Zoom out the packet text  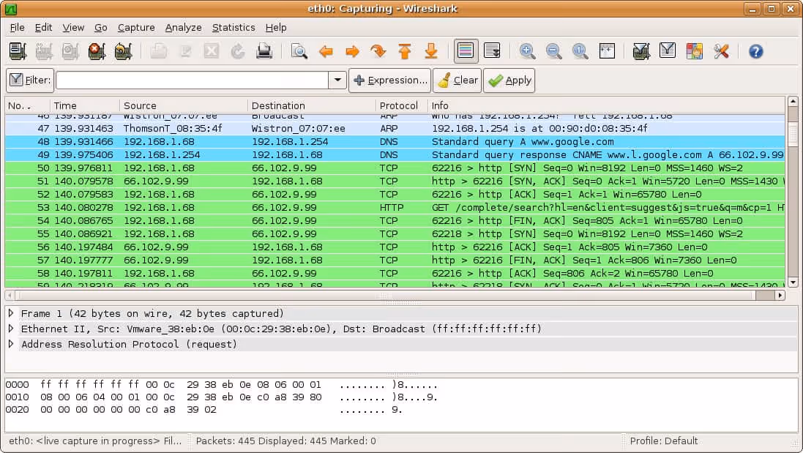(553, 51)
